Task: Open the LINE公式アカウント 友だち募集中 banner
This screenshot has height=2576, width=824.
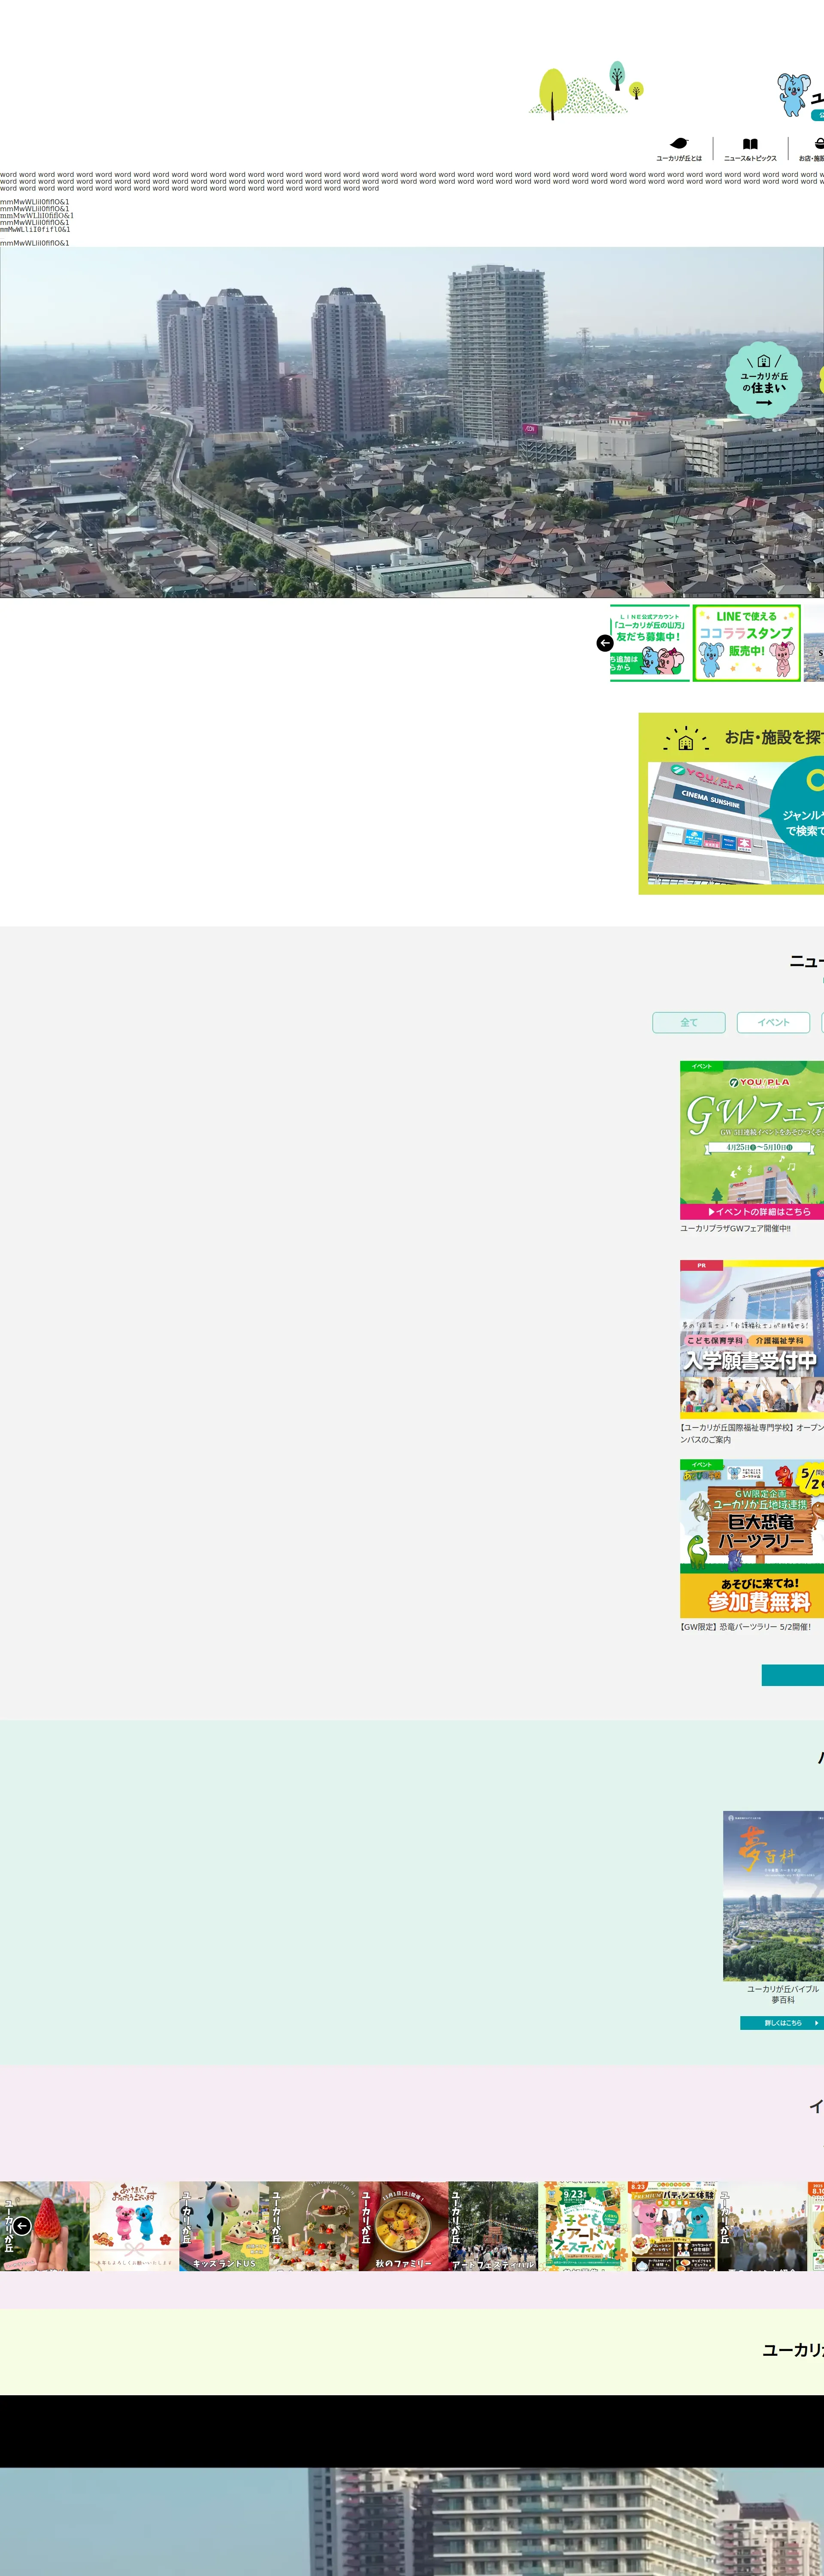Action: tap(650, 643)
